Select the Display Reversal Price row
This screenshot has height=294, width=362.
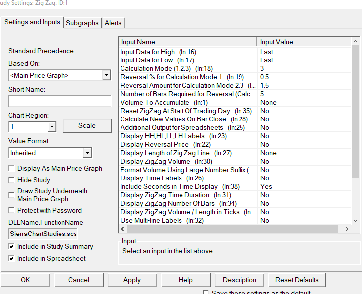(x=235, y=144)
